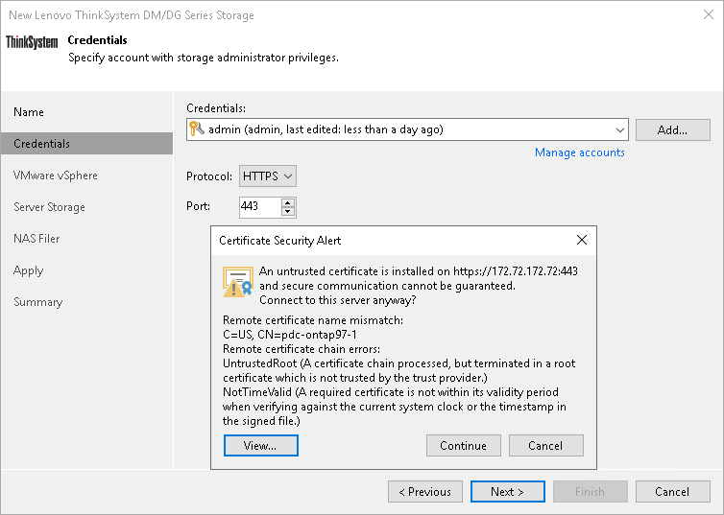Click the Port 443 input field
This screenshot has height=515, width=724.
tap(260, 206)
